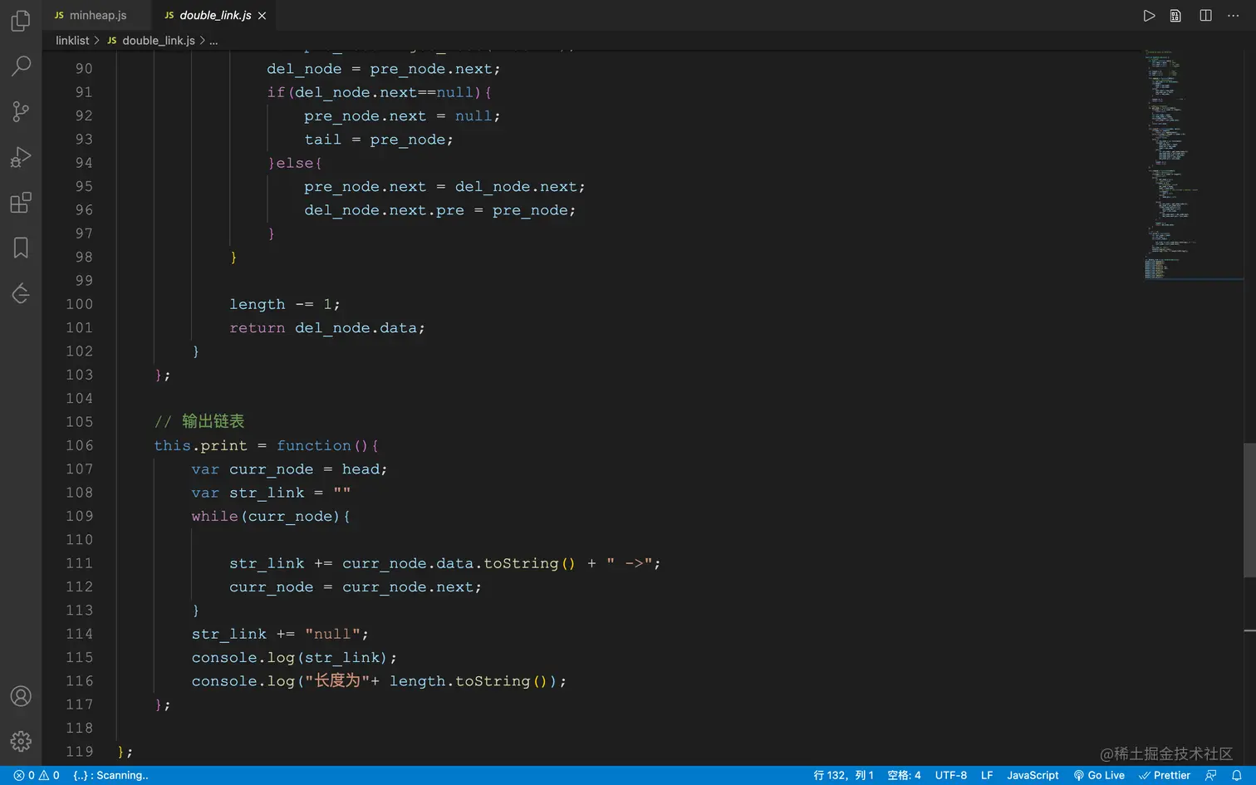Open the Run and Debug view
1256x785 pixels.
click(21, 157)
